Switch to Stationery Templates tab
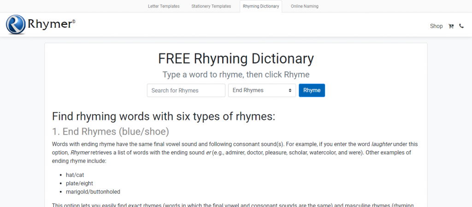This screenshot has width=472, height=207. click(x=211, y=6)
